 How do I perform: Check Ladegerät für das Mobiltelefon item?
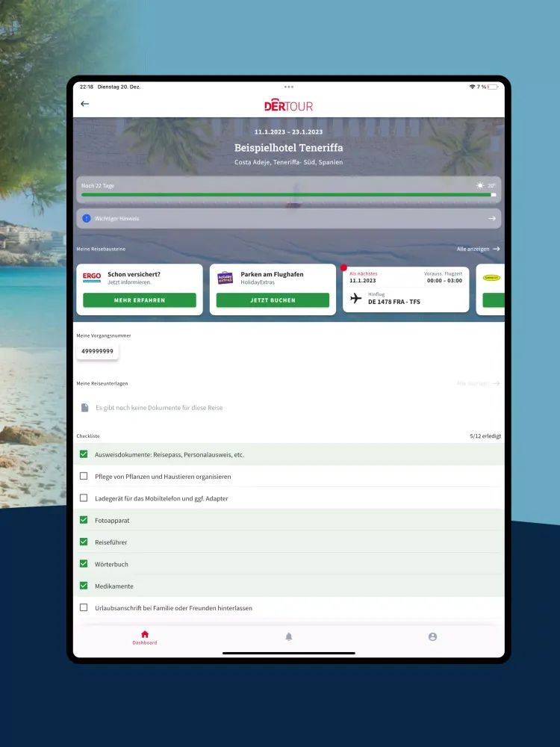[x=84, y=498]
